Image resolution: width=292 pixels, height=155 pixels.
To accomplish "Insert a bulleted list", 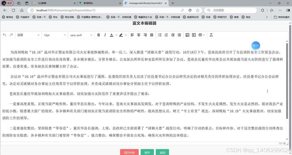I will (160, 35).
